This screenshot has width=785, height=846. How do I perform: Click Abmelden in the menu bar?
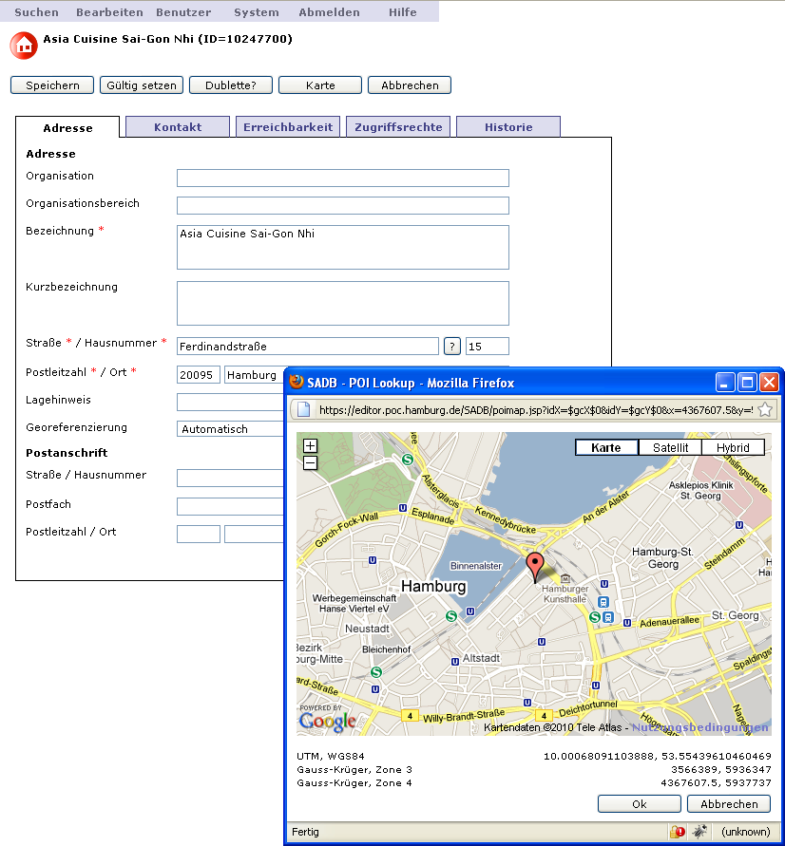point(330,12)
